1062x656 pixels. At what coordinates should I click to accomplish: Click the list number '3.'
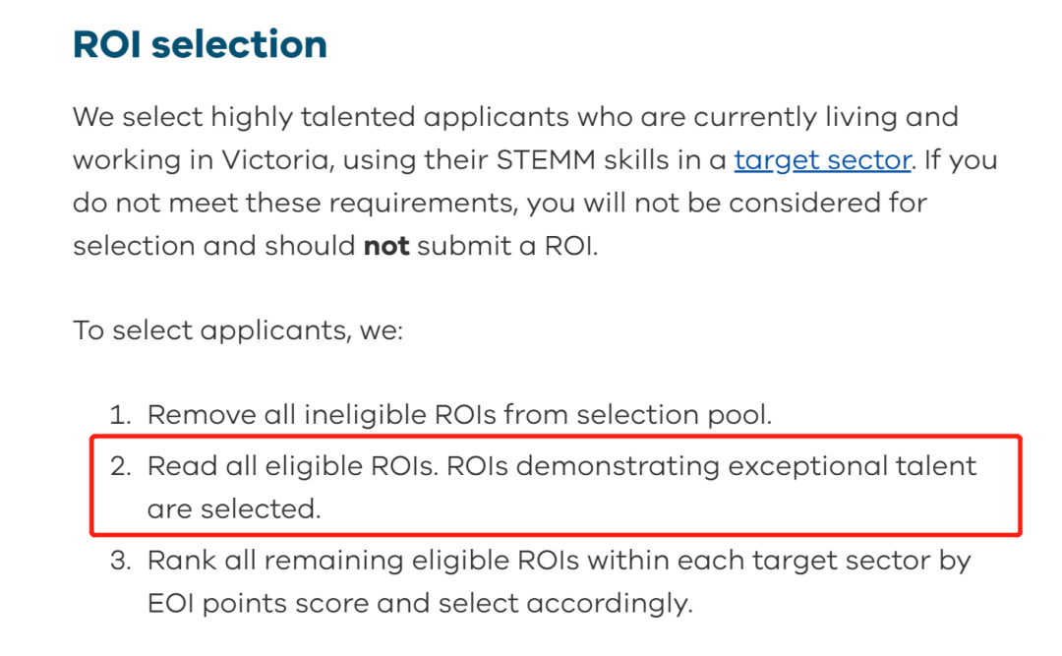[x=121, y=561]
